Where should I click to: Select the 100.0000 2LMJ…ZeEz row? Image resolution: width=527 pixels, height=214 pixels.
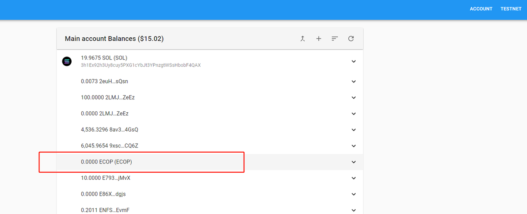tap(210, 97)
